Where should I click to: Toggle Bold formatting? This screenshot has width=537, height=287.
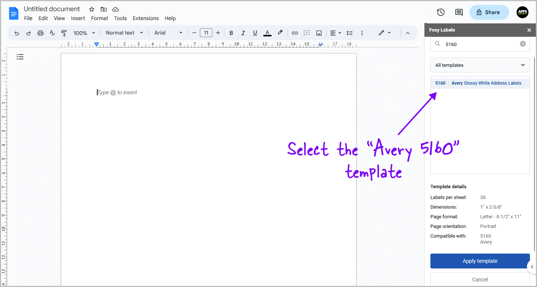(231, 33)
